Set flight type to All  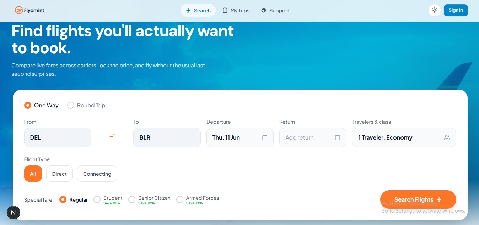33,174
